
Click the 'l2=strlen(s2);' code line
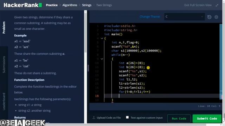pos(132,88)
